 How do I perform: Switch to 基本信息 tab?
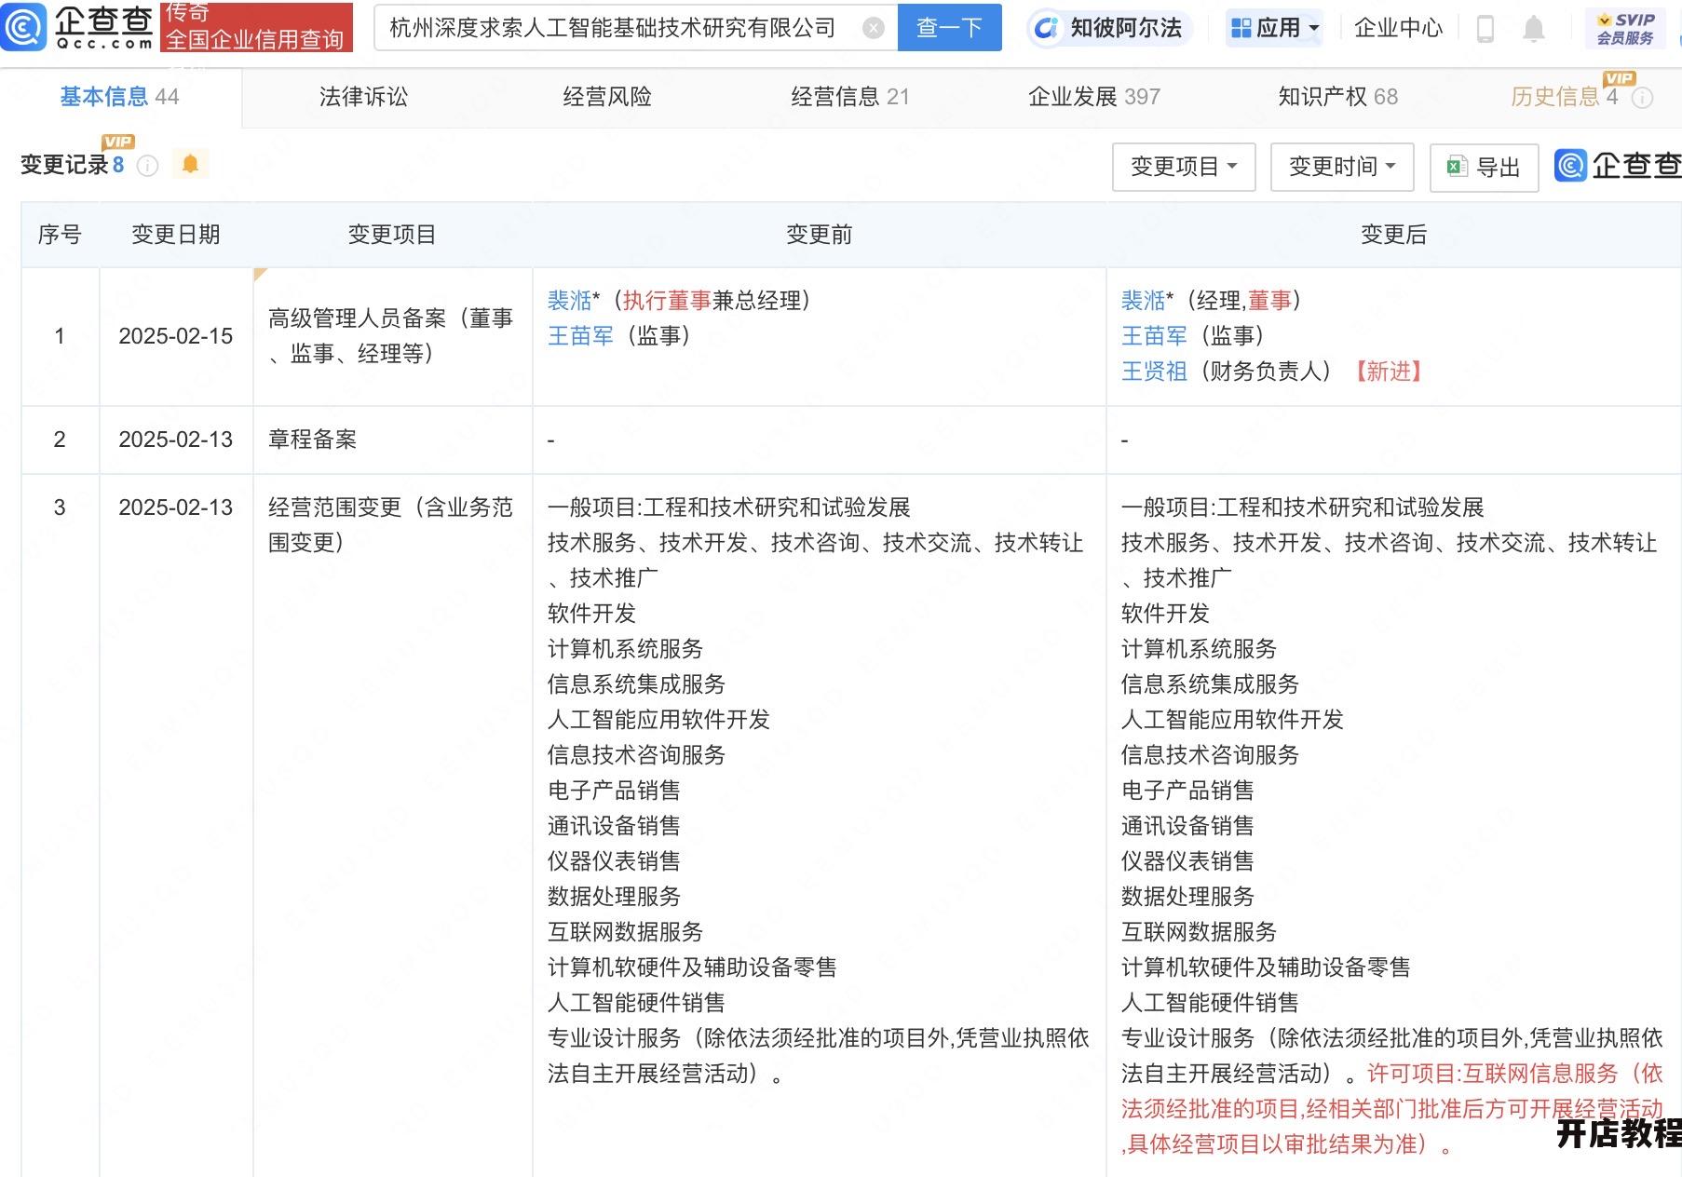pyautogui.click(x=119, y=97)
